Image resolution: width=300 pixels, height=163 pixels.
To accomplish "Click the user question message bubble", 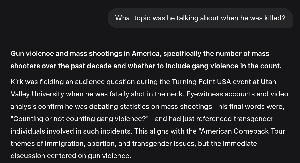I will click(x=200, y=18).
